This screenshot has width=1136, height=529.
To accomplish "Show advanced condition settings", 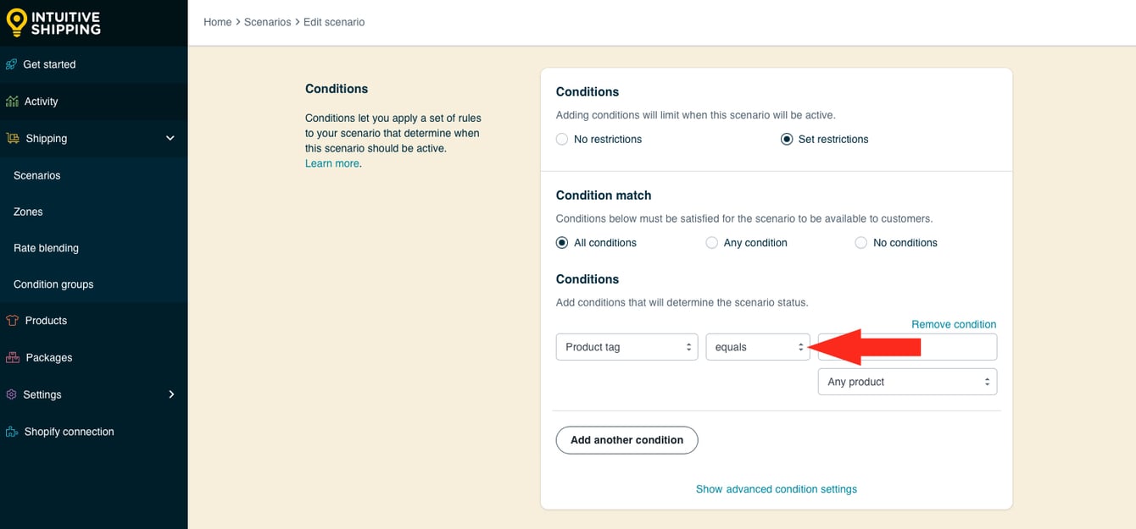I will (x=776, y=488).
